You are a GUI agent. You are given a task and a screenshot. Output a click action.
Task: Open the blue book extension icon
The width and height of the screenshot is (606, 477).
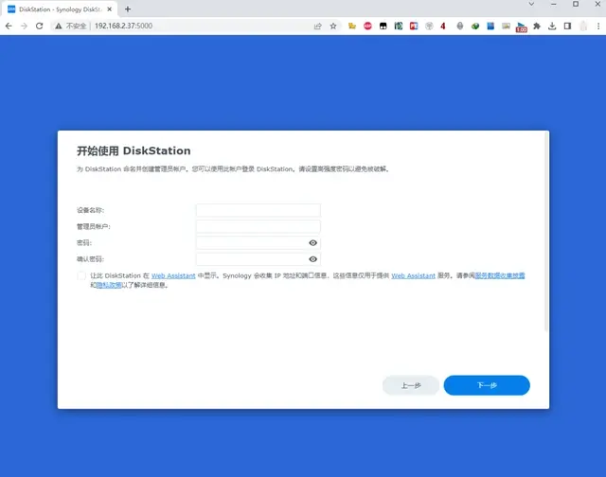coord(490,26)
